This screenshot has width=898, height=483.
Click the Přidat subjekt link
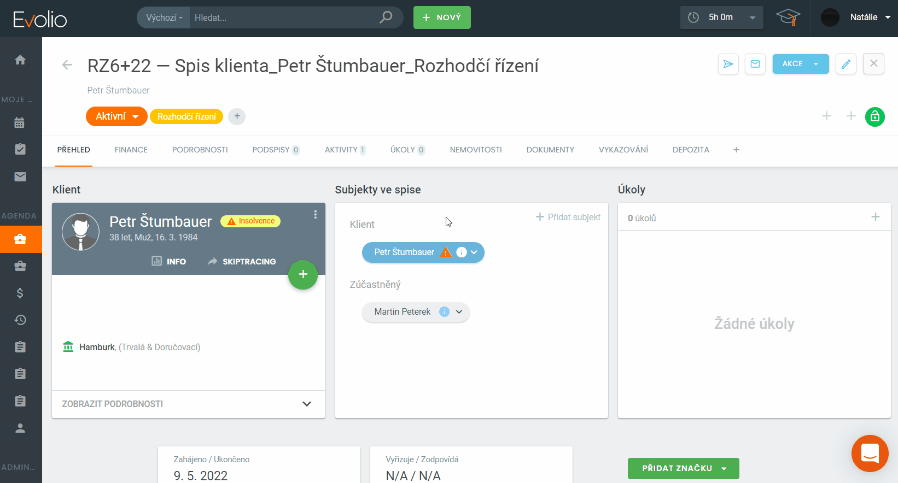point(568,217)
